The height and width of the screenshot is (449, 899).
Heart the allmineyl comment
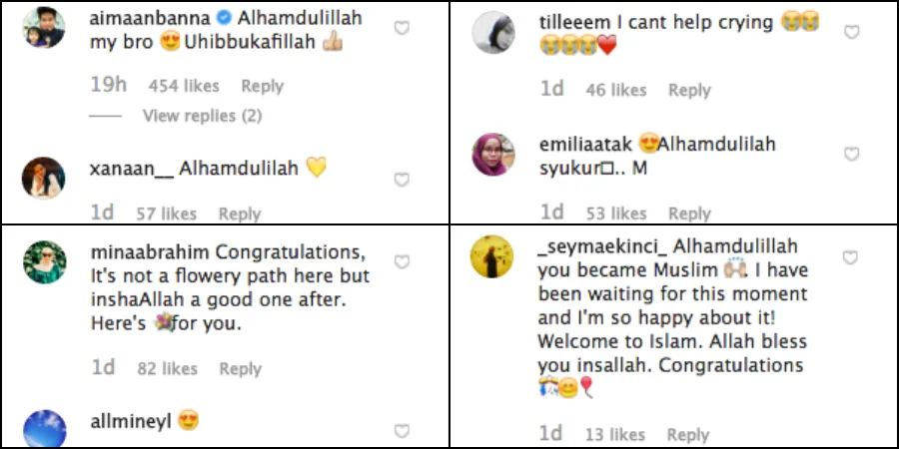point(402,431)
